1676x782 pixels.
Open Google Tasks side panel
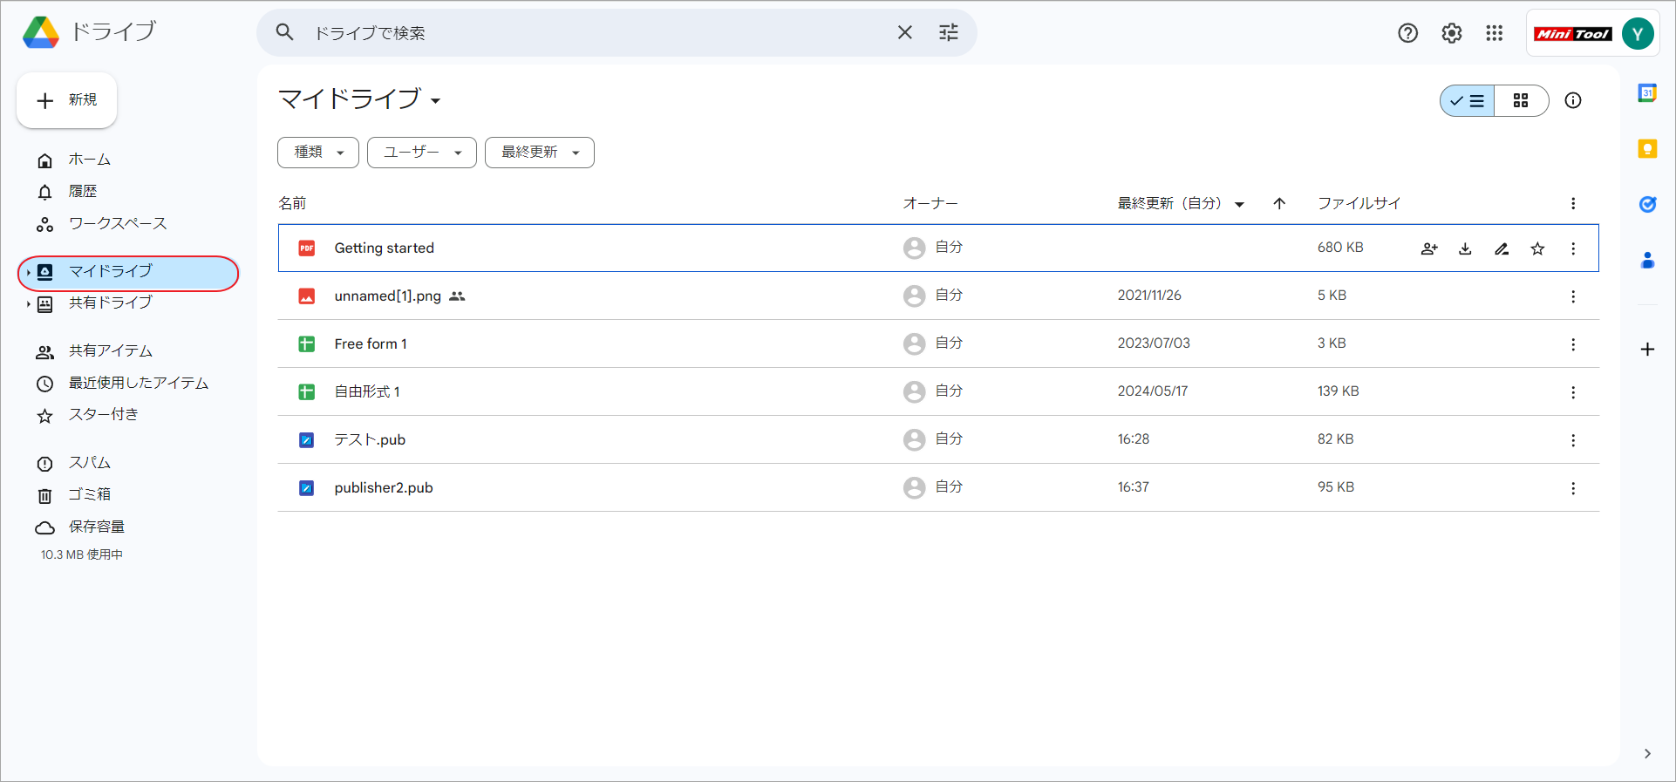coord(1647,204)
